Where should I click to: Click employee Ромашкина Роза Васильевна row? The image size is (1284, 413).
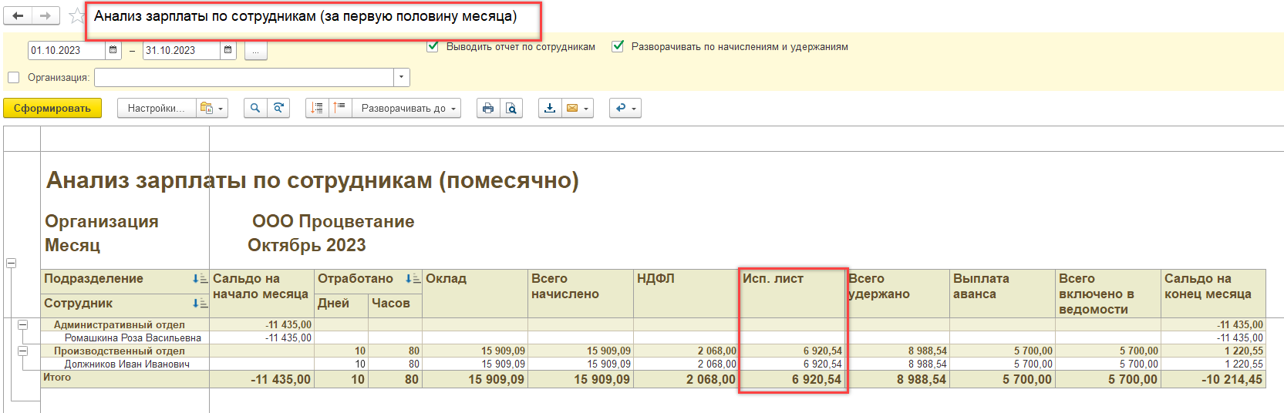pos(133,338)
